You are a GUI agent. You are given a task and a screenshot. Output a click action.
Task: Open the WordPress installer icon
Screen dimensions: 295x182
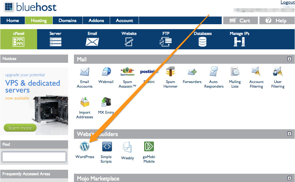(x=85, y=146)
